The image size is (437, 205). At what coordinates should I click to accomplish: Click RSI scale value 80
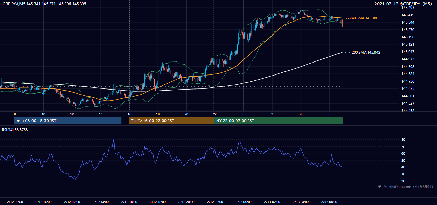403,140
